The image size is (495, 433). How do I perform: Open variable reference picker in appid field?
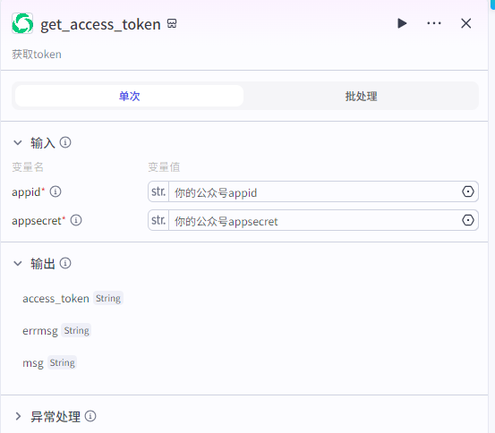point(468,191)
